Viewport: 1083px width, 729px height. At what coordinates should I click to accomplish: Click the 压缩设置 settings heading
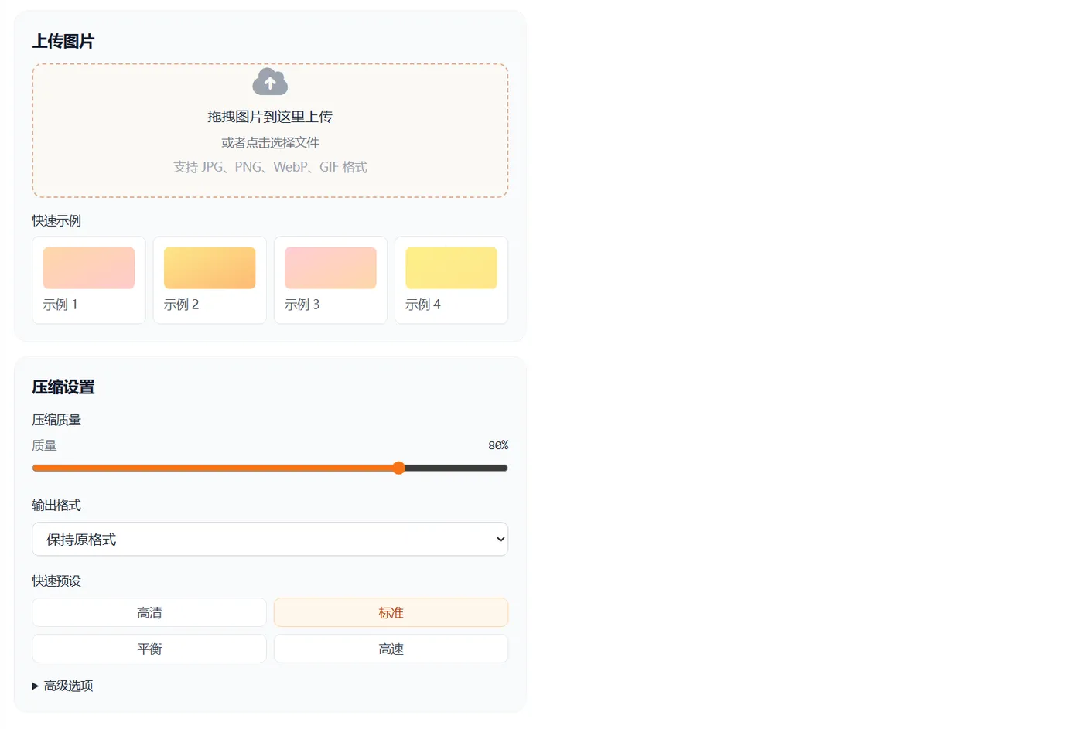click(x=63, y=387)
